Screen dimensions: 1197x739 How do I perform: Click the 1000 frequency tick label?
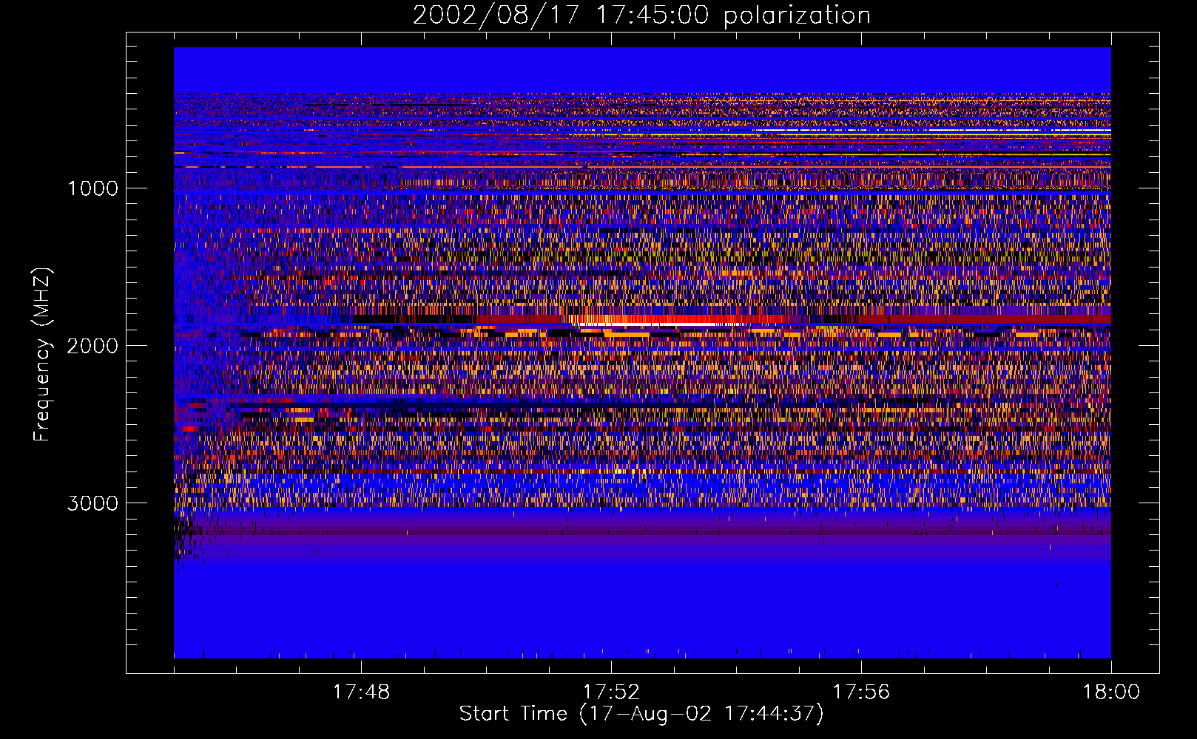pos(92,188)
